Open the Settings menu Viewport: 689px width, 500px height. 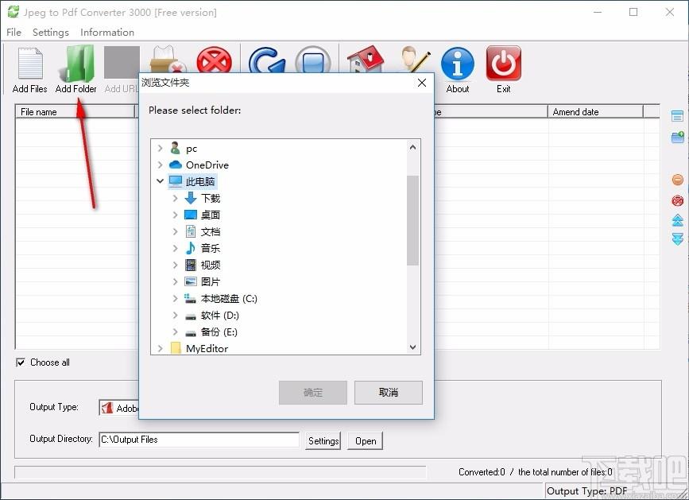(51, 33)
